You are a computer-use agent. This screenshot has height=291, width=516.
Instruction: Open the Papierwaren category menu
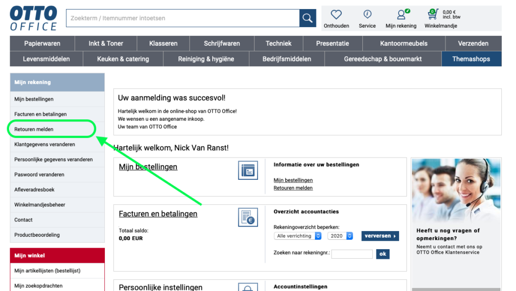pos(42,43)
